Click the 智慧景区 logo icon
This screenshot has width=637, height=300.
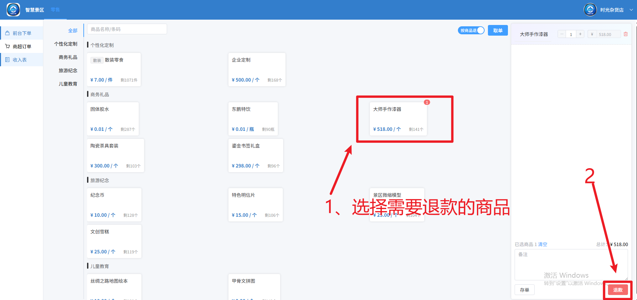coord(13,10)
